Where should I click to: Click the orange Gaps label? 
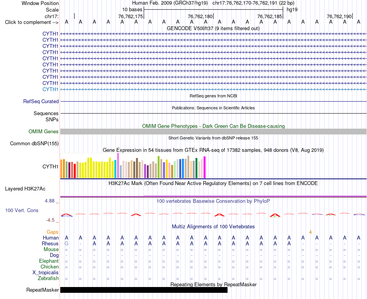(53, 232)
